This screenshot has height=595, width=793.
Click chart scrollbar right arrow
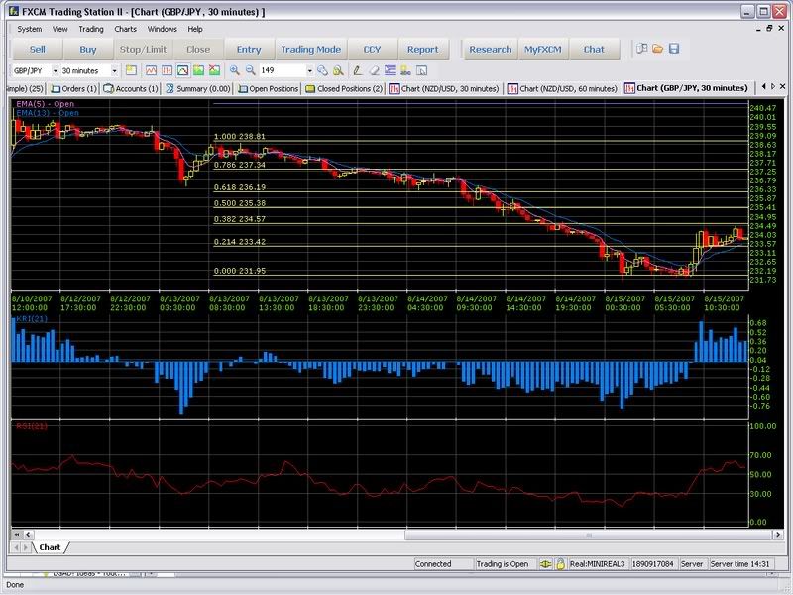[778, 535]
